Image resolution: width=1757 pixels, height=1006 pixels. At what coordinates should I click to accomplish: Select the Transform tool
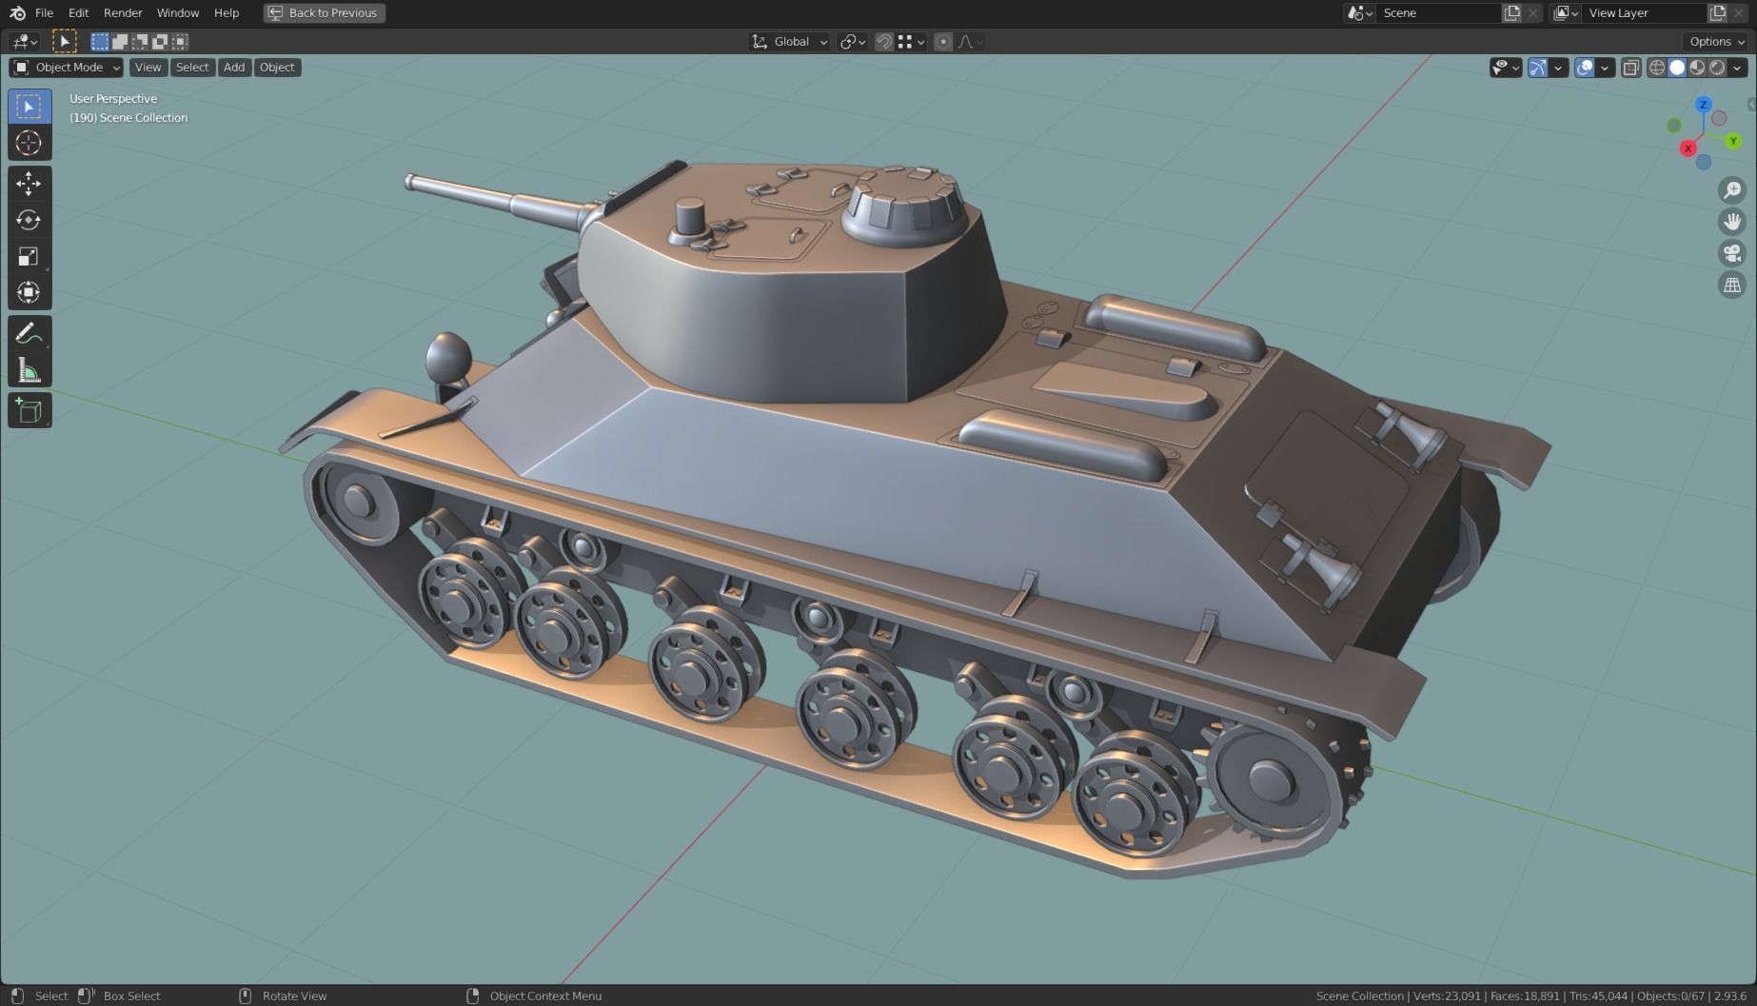pos(30,292)
